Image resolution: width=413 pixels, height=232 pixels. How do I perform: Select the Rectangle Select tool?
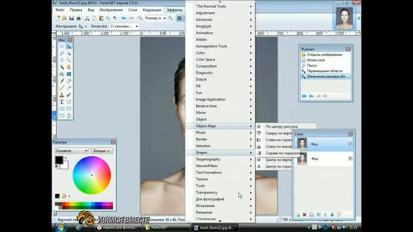62,46
